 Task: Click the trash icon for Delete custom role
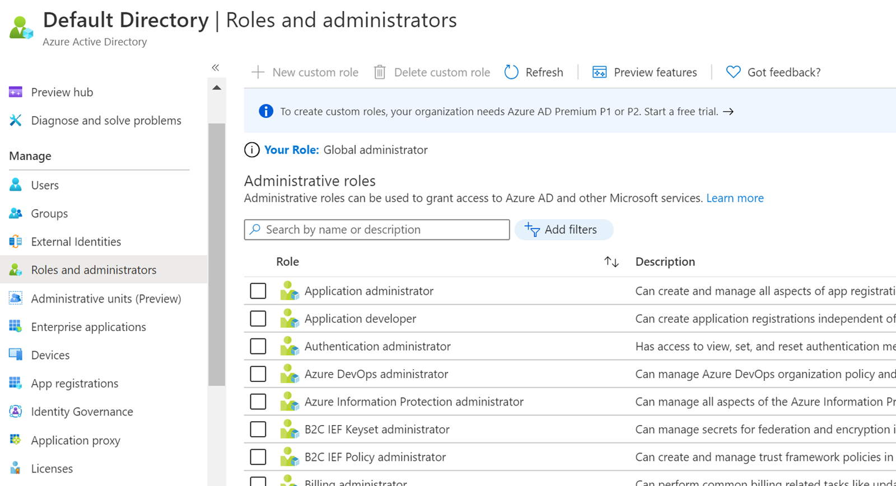pyautogui.click(x=380, y=72)
